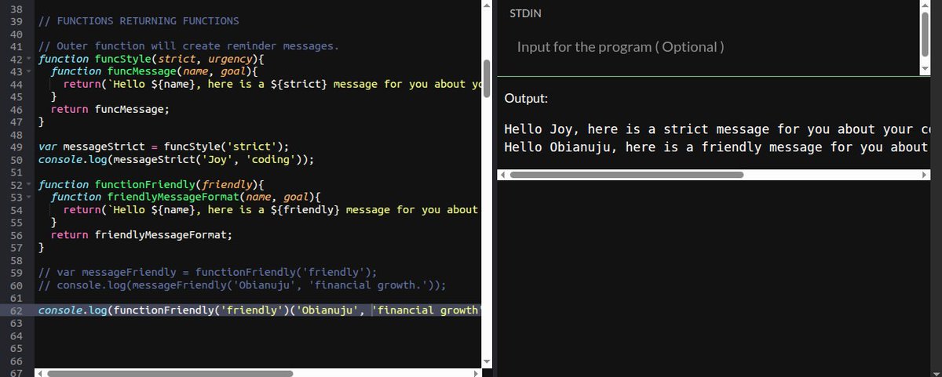Fold the friendlyMessageFormat function at line 53
The height and width of the screenshot is (377, 942).
(30, 197)
